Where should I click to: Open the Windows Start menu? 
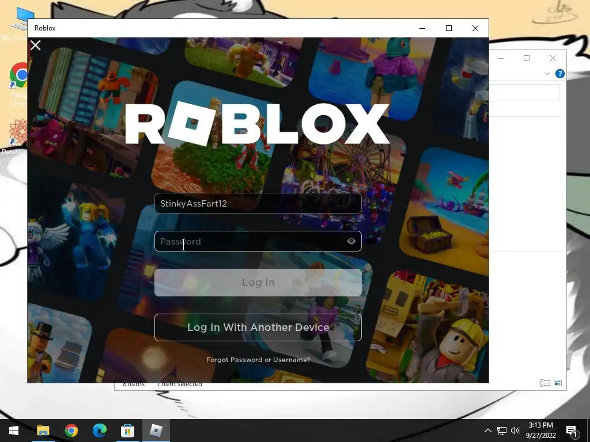tap(14, 430)
